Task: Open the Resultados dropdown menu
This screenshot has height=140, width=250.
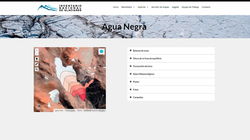Action: [128, 7]
